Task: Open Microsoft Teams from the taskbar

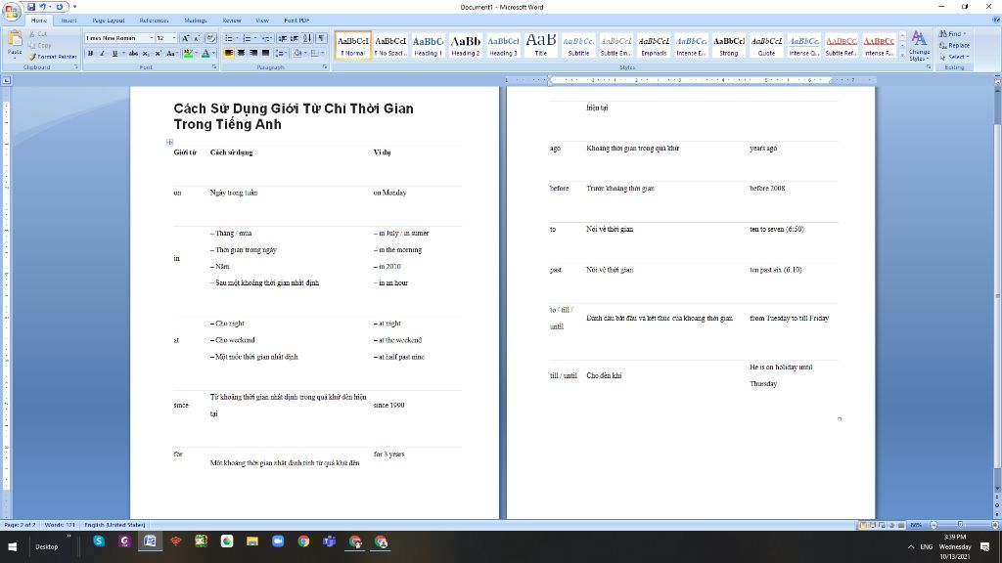Action: [x=329, y=541]
